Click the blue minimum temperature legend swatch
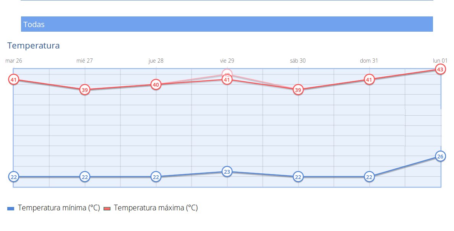454x231 pixels. click(11, 208)
